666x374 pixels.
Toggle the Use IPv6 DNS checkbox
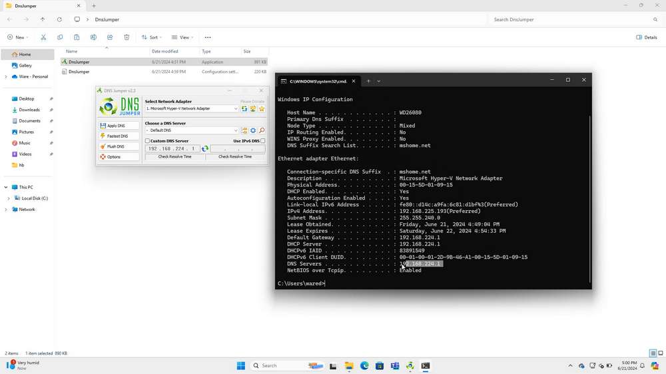tap(263, 141)
